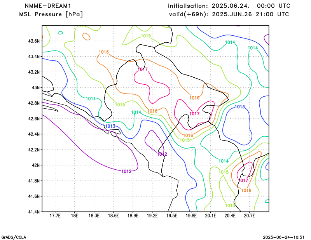311x240 pixels.
Task: Click the 42N latitude label
Action: [x=36, y=165]
